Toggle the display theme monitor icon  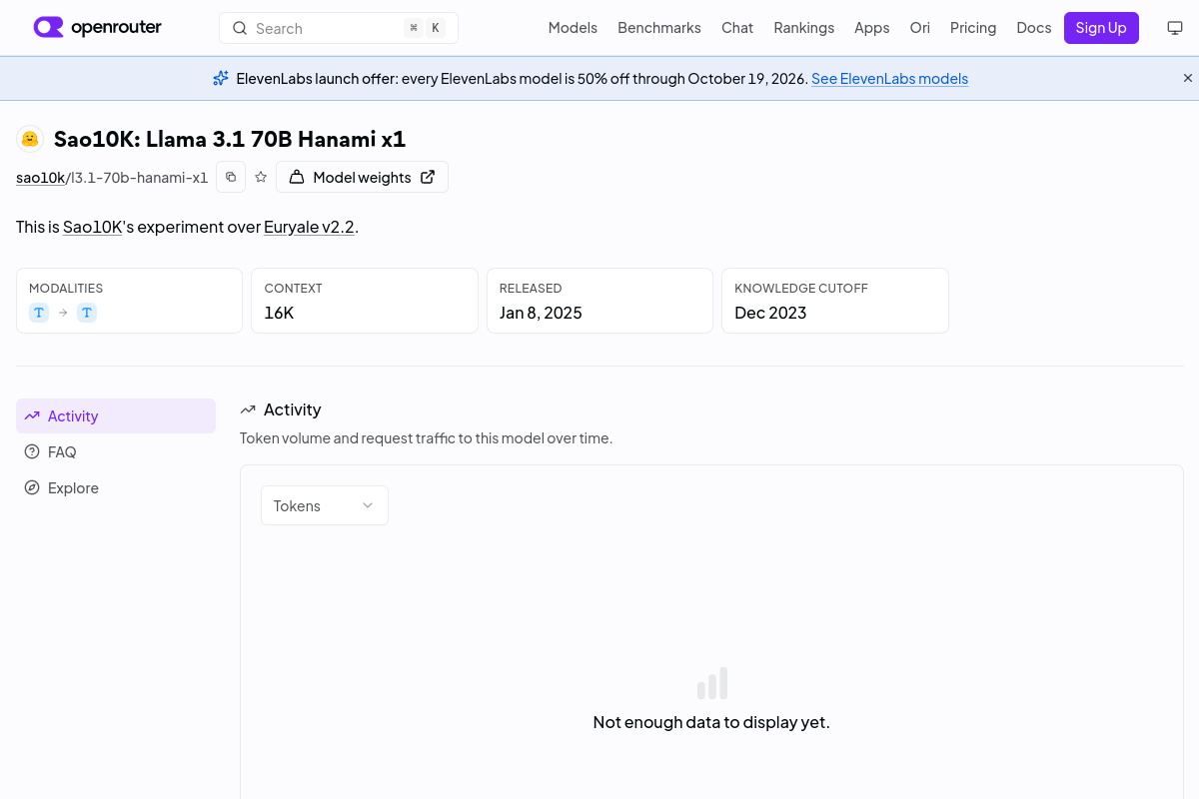tap(1175, 28)
